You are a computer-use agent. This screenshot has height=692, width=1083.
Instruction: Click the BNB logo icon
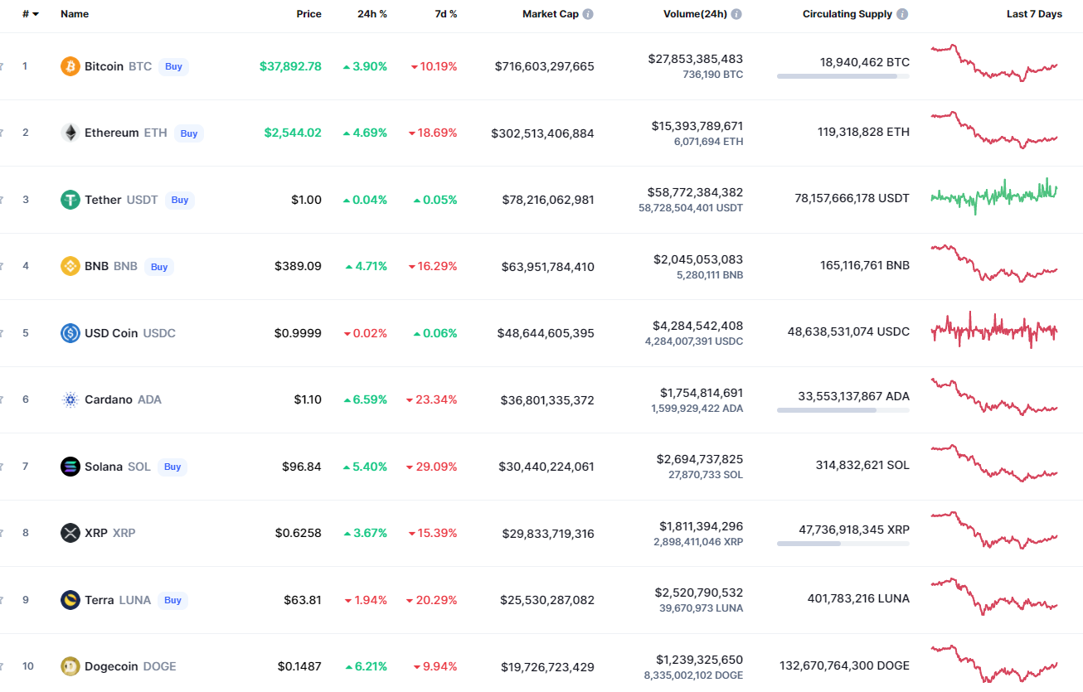[70, 266]
